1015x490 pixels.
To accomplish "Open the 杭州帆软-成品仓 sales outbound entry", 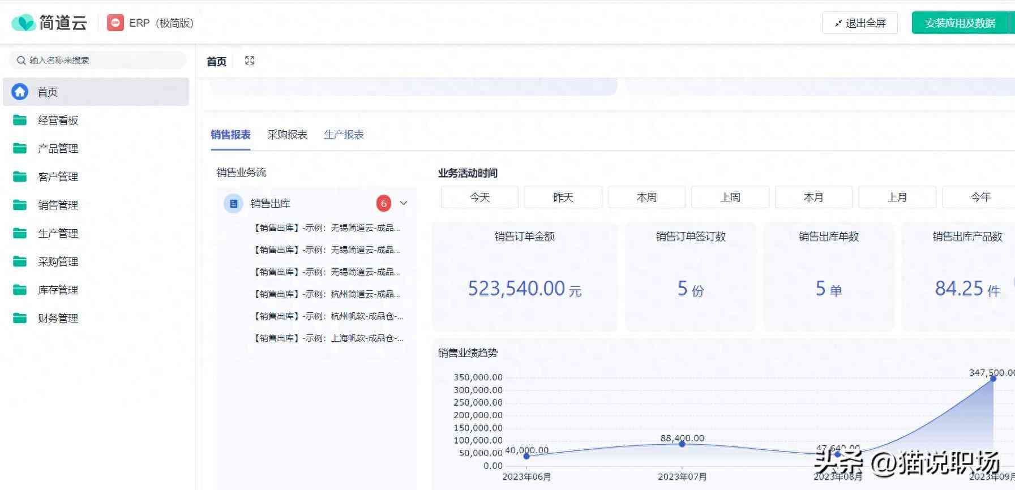I will pos(328,316).
